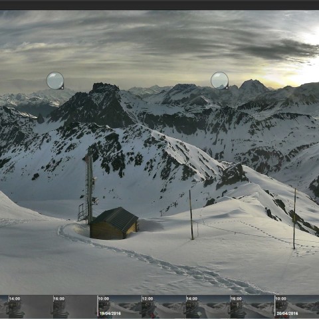319x319 pixels.
Task: Click the last 16:00 time label
Action: pyautogui.click(x=236, y=298)
